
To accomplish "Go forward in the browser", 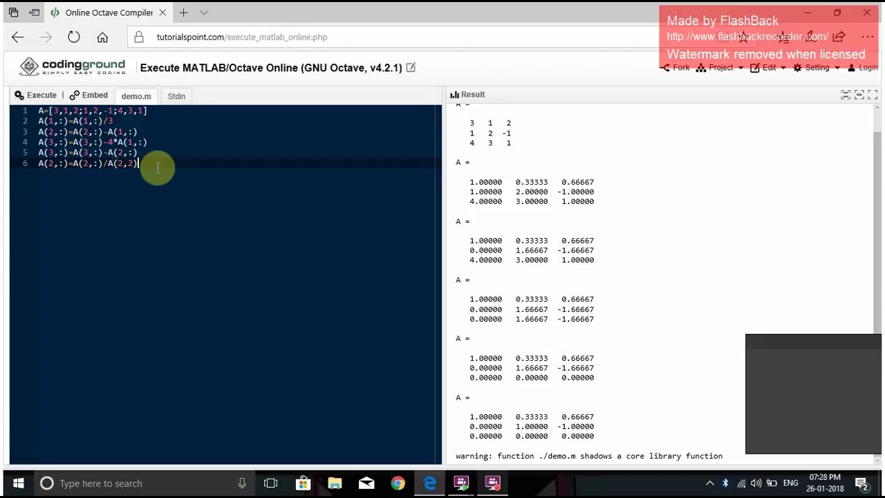I will tap(46, 37).
